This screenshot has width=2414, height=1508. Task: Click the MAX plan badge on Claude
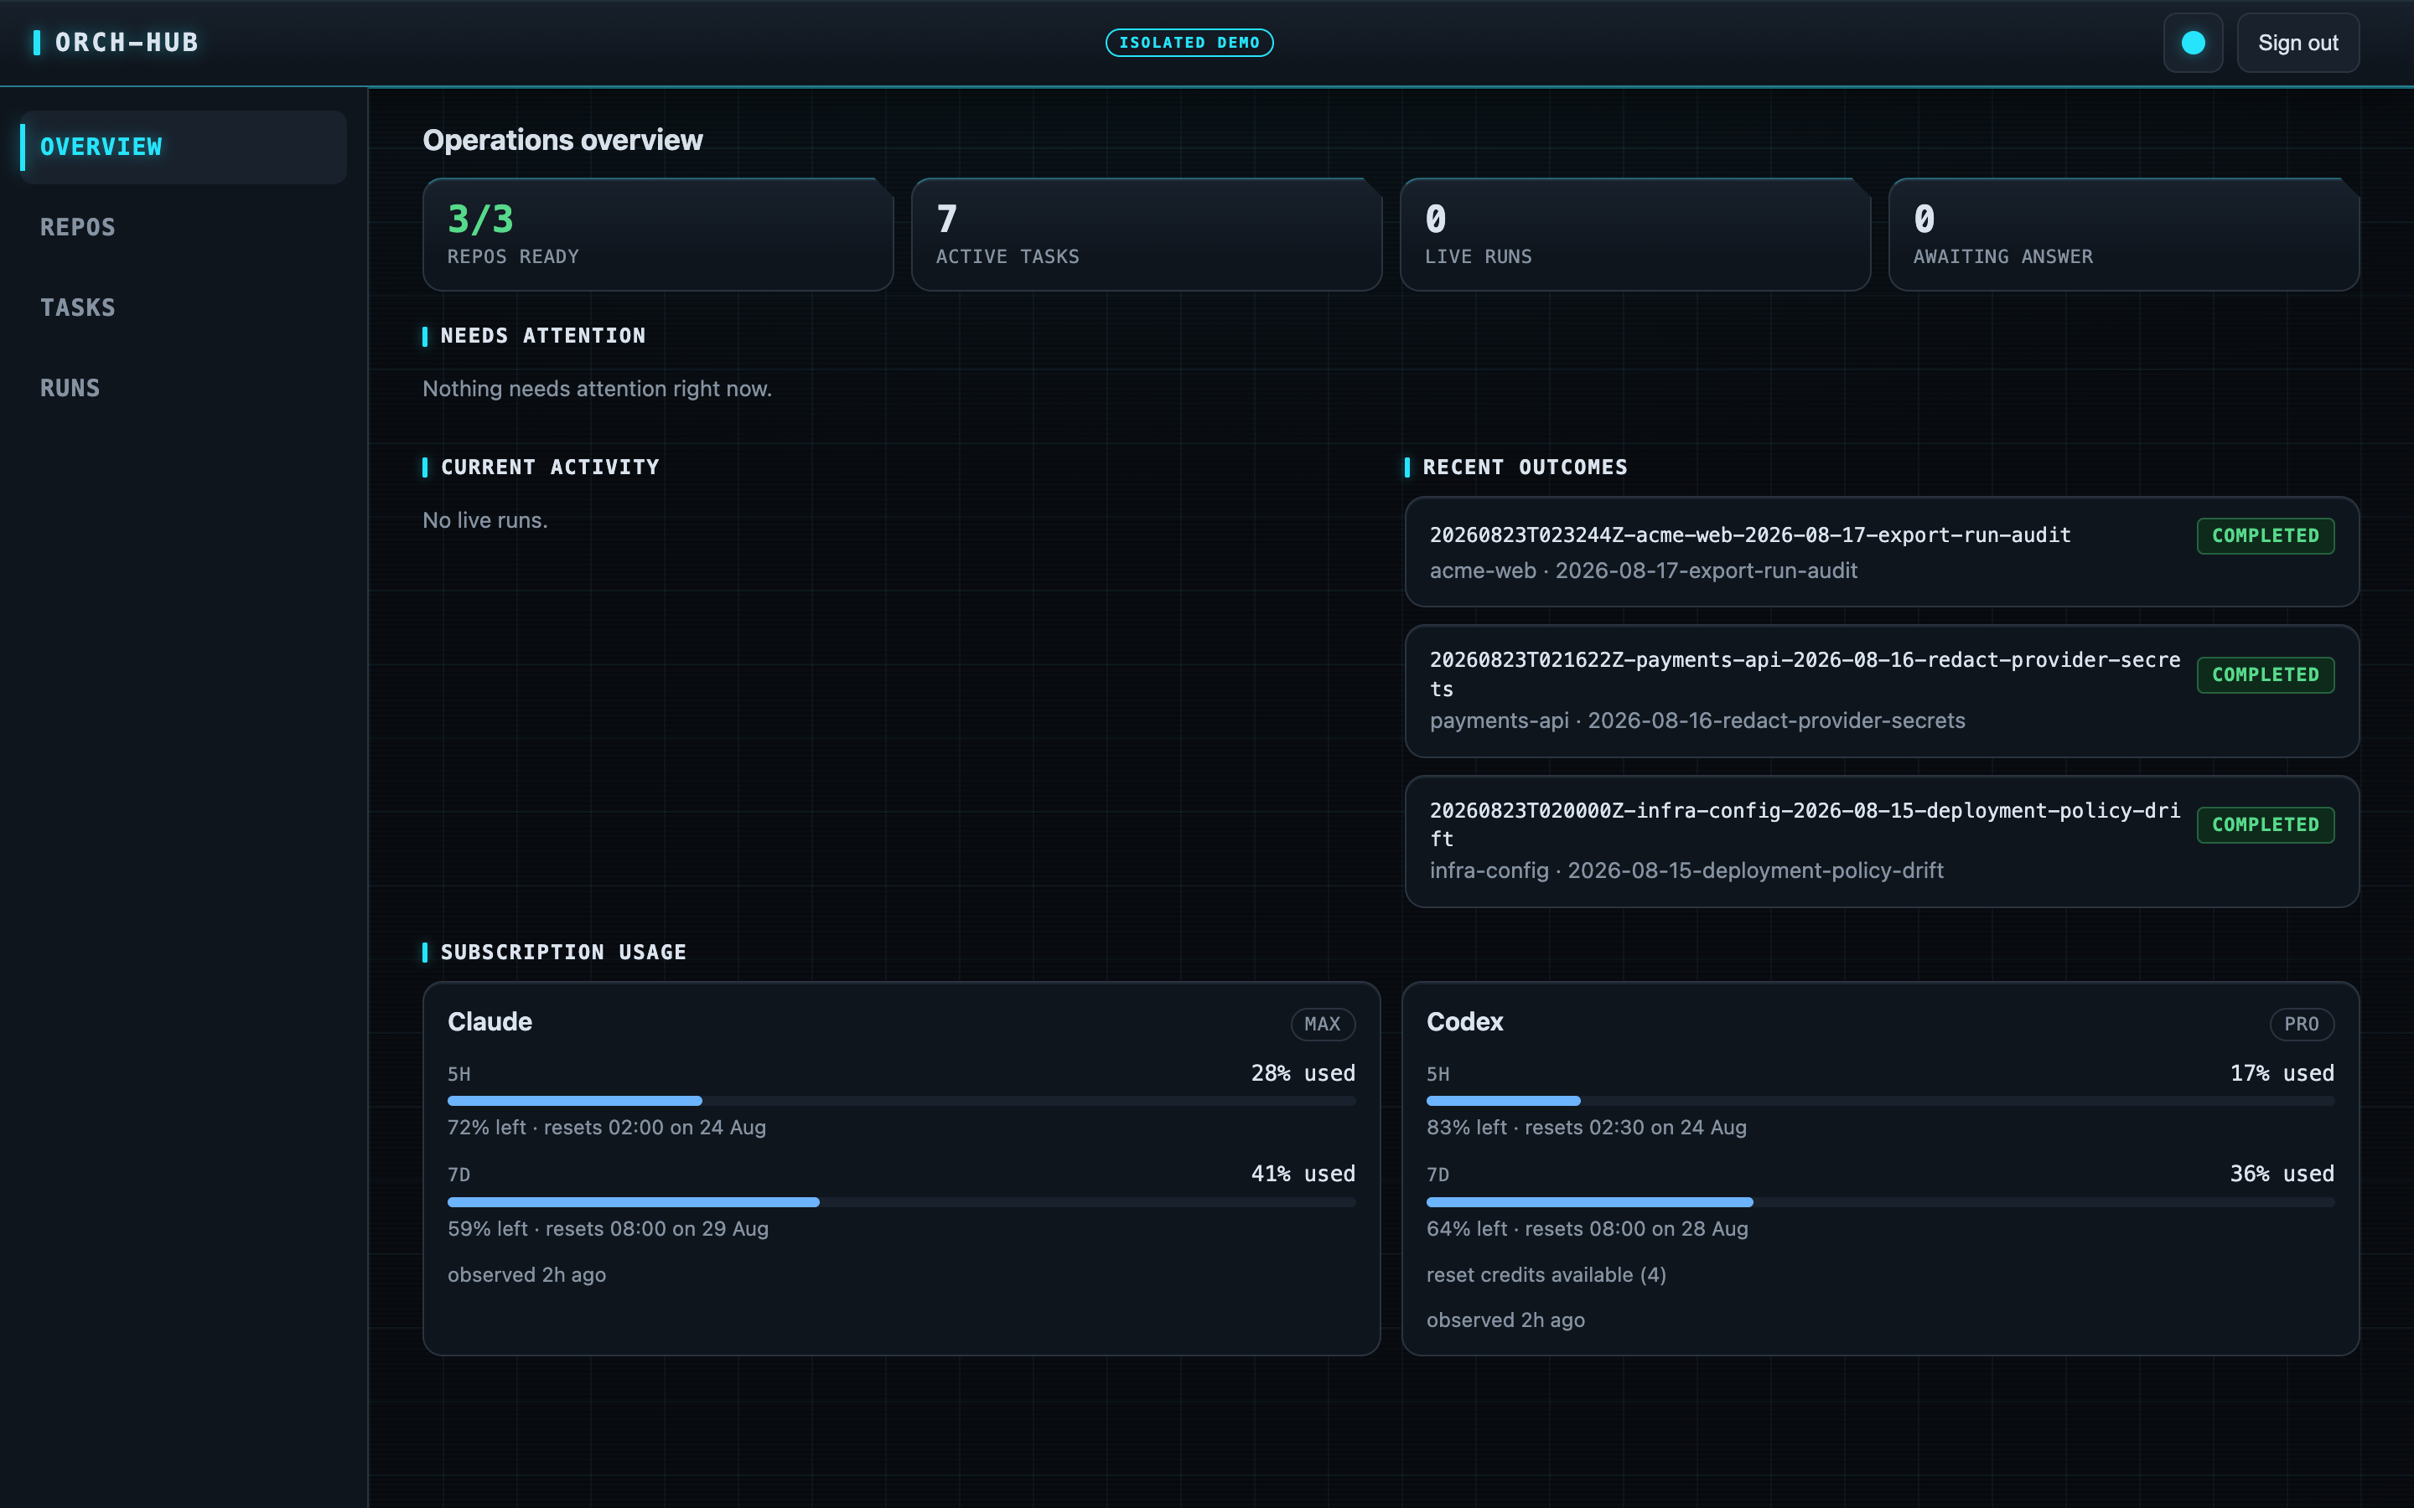click(x=1323, y=1025)
